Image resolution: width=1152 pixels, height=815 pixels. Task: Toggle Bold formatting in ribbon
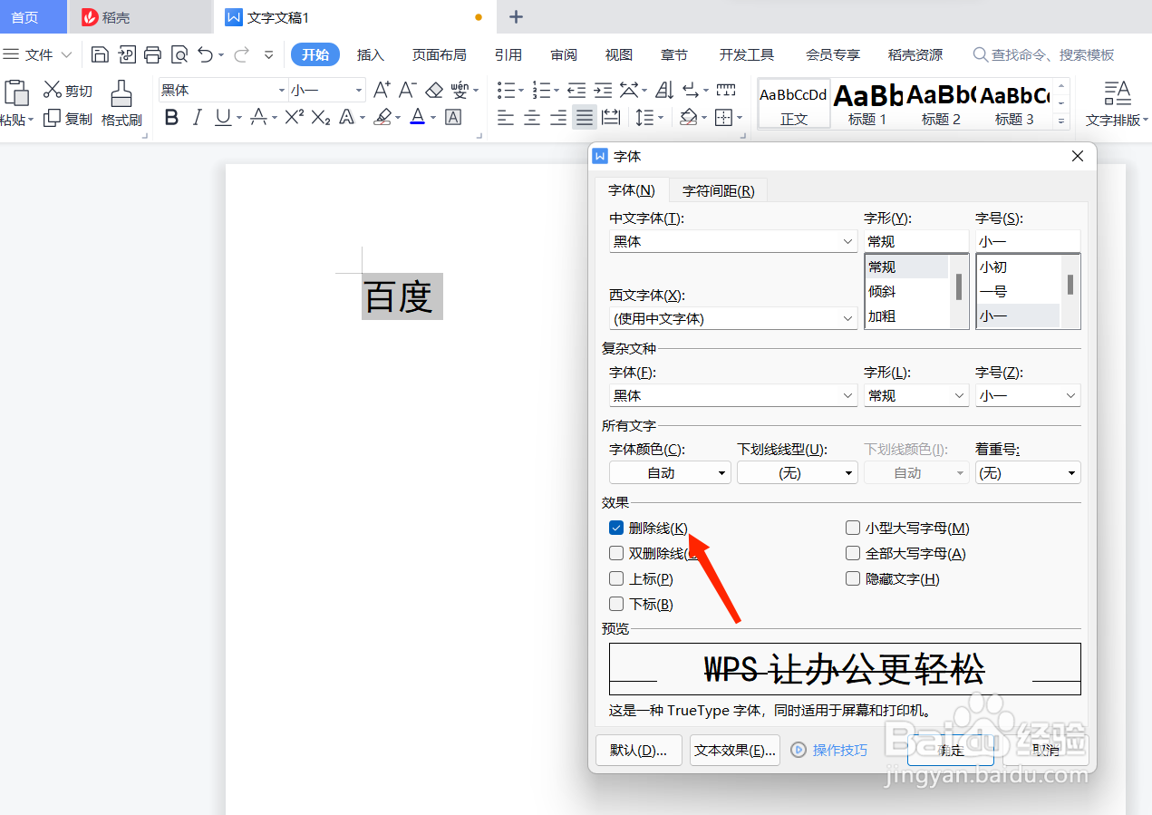point(171,117)
